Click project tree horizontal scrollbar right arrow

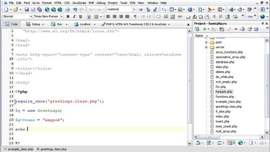(262, 137)
